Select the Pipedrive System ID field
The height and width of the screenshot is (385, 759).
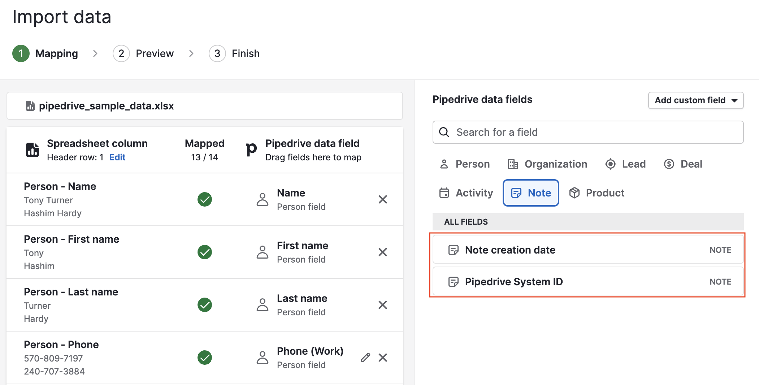pos(588,282)
